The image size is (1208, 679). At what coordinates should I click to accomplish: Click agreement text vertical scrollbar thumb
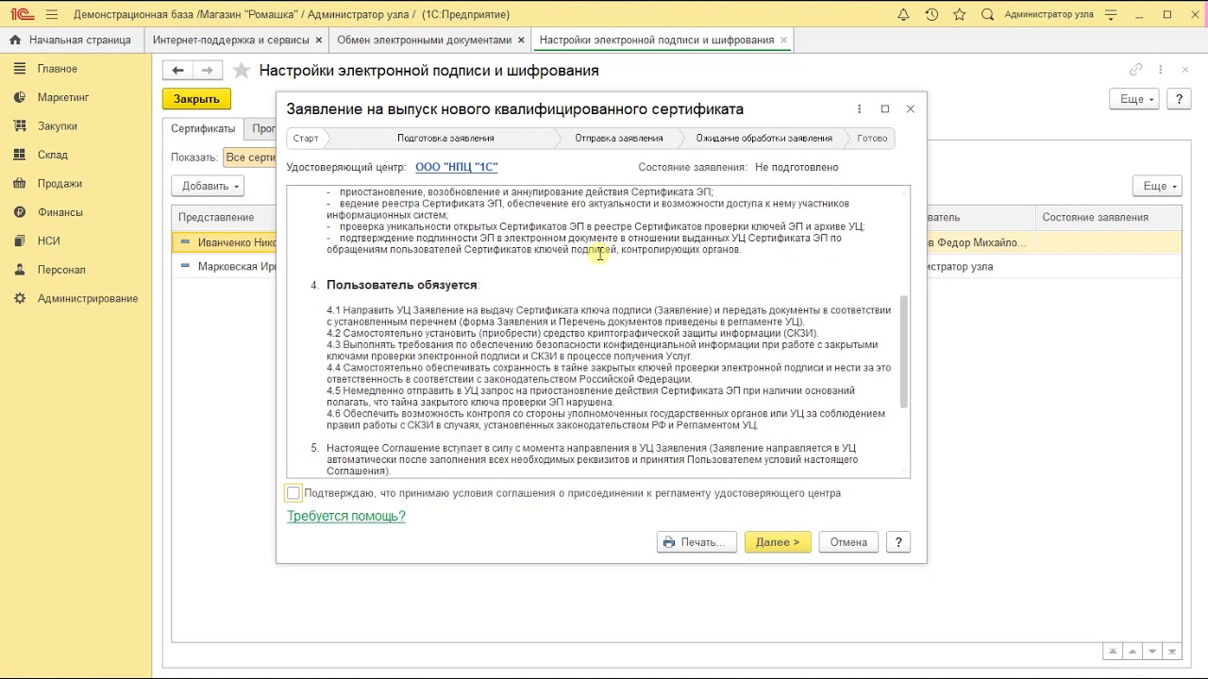click(x=904, y=352)
